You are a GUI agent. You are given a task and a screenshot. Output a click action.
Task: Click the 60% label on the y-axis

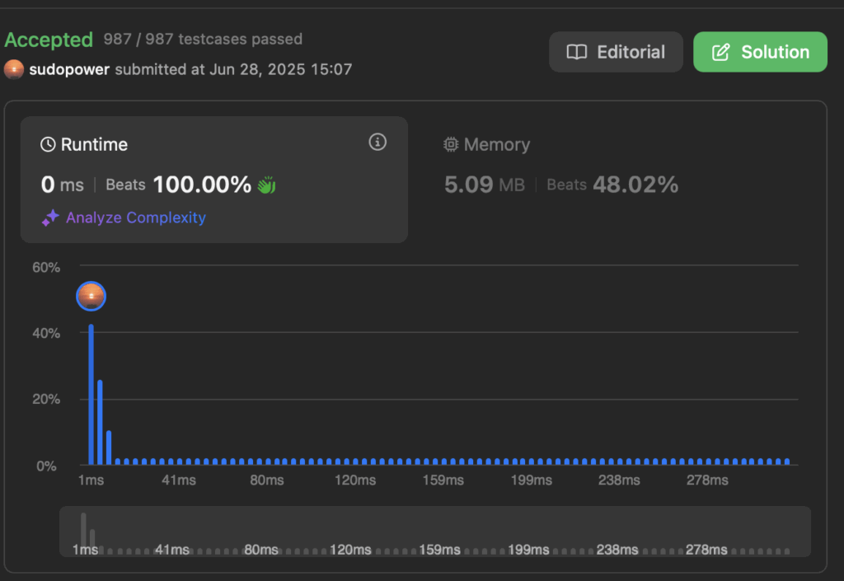click(x=46, y=267)
